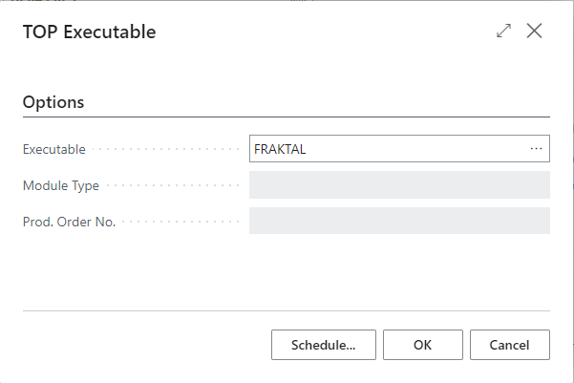Cancel the TOP Executable dialog
Viewport: 574px width, 383px height.
[509, 345]
